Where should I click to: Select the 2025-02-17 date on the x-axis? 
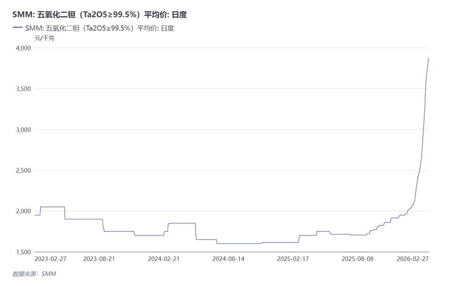pos(293,258)
